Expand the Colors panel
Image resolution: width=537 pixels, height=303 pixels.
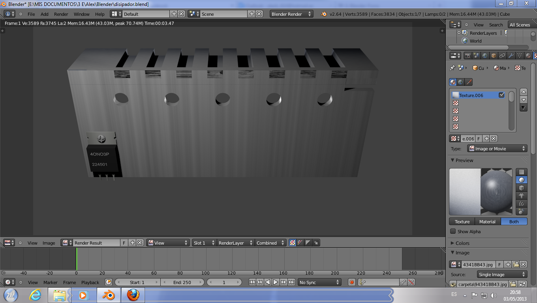(x=462, y=243)
